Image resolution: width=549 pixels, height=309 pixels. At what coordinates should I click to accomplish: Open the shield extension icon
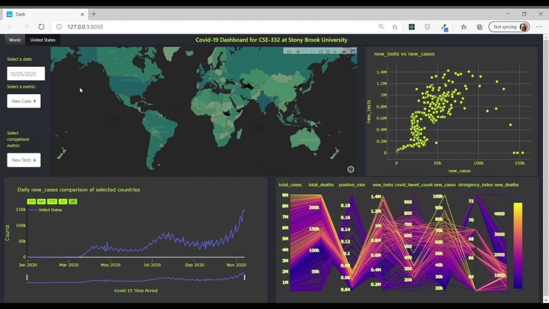click(x=427, y=27)
